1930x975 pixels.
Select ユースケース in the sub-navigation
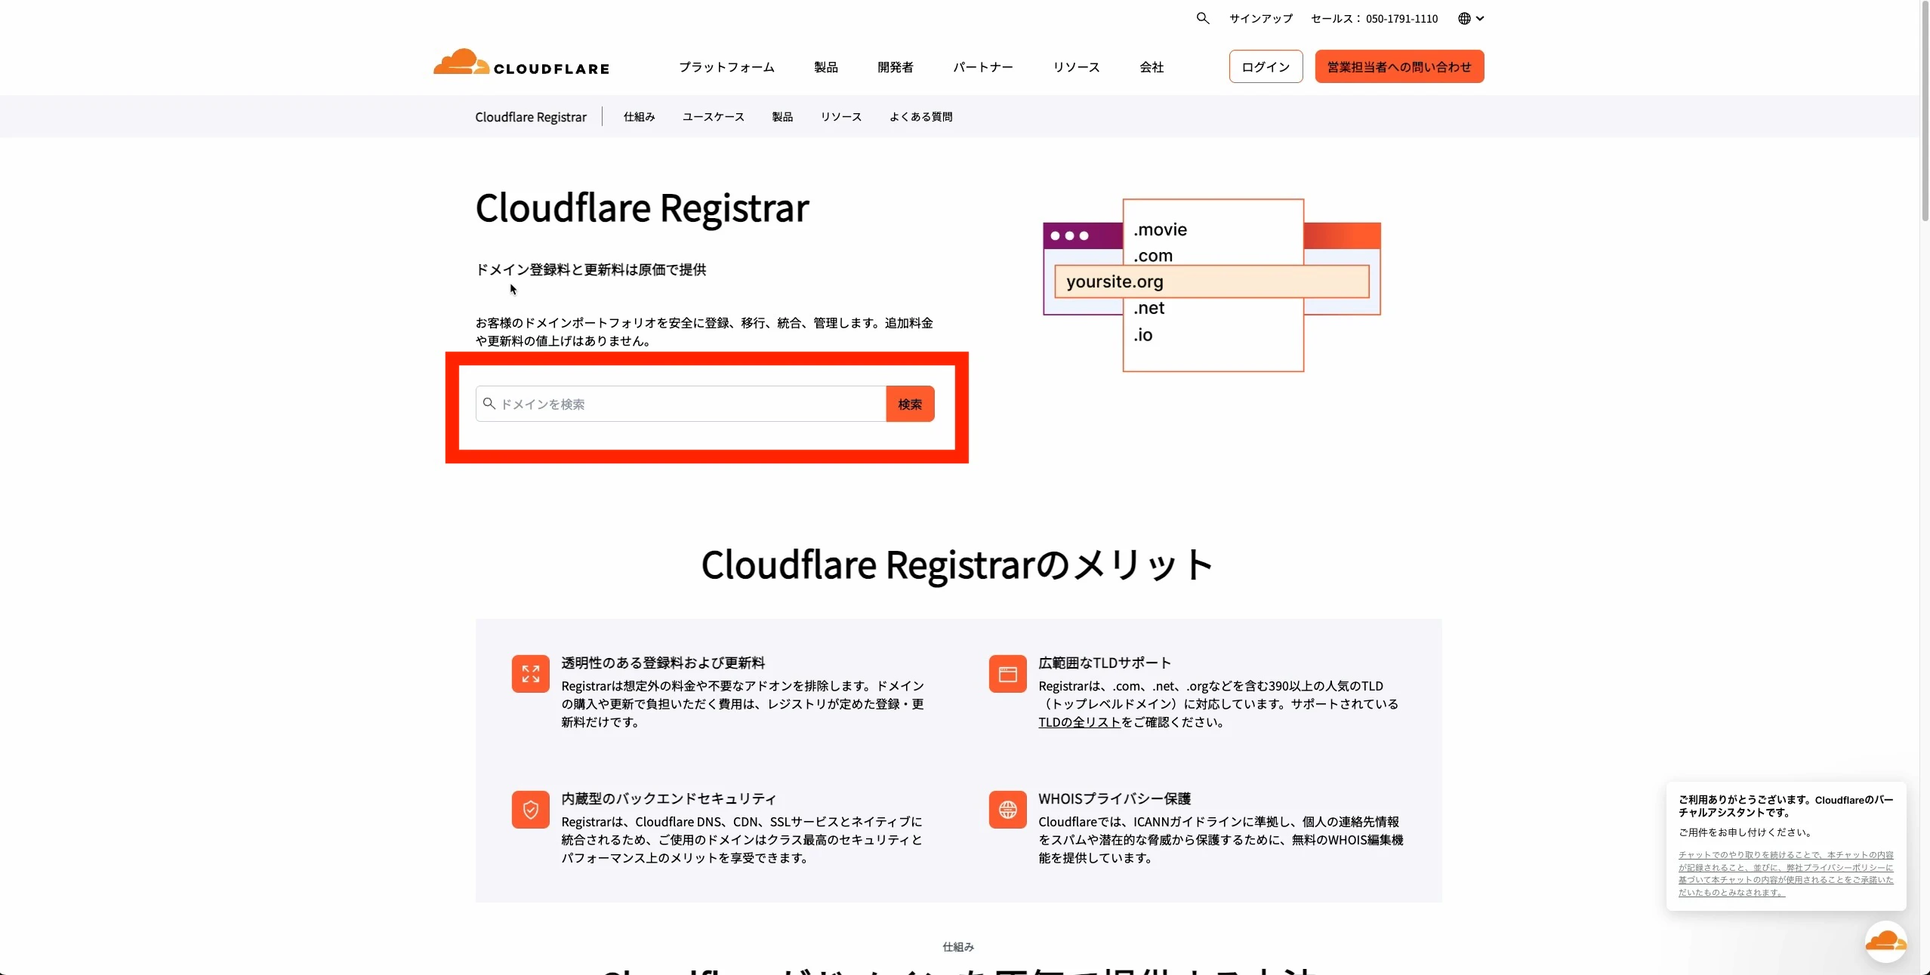click(712, 116)
